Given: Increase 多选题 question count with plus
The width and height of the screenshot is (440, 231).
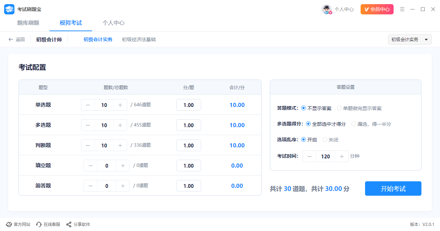Looking at the screenshot, I should click(x=120, y=125).
